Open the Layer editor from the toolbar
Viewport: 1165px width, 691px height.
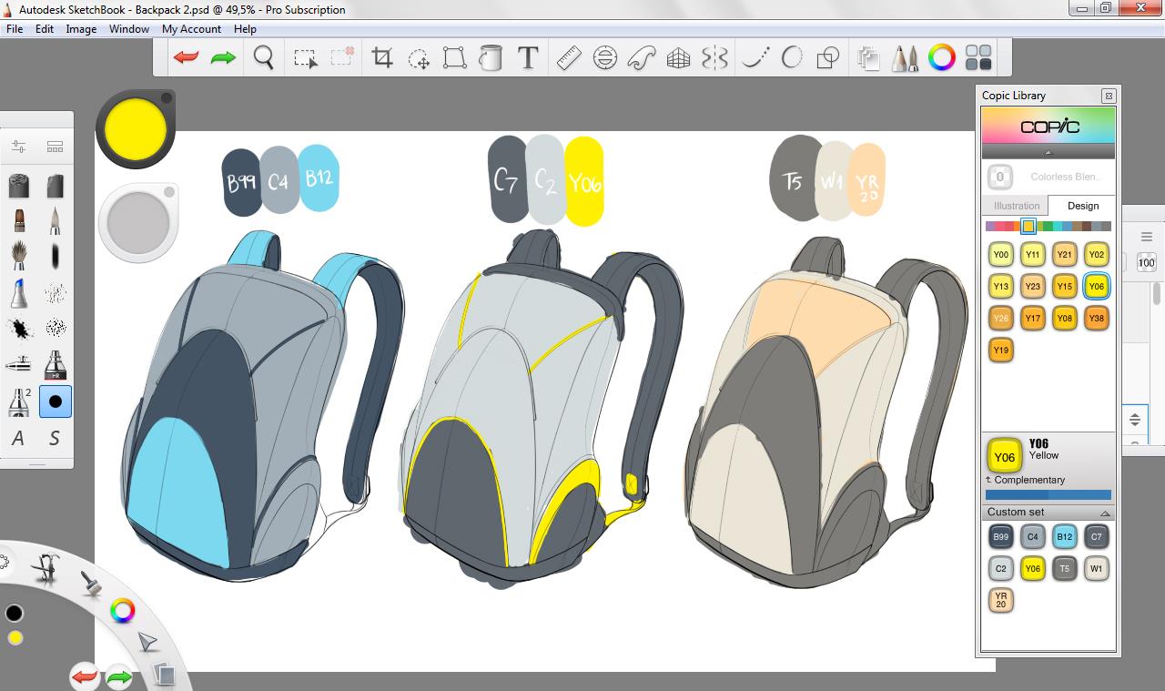[x=868, y=58]
